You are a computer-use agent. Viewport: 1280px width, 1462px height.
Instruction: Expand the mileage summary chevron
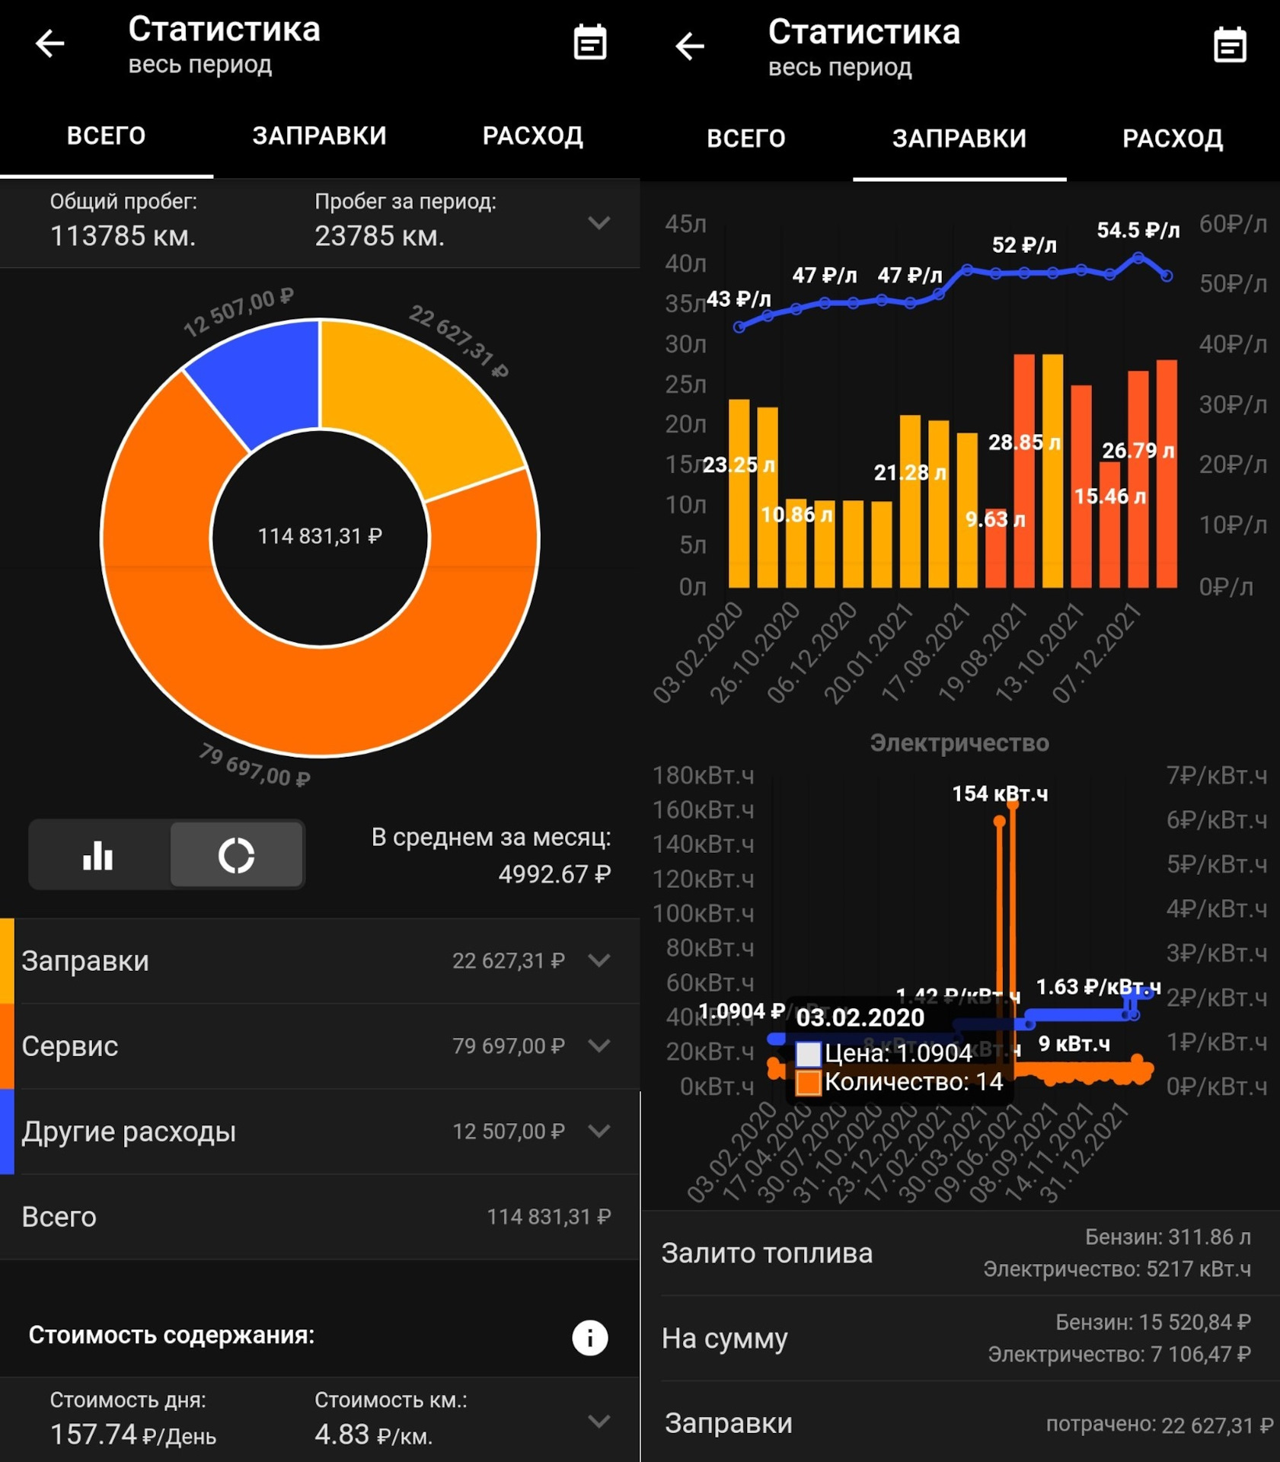599,222
